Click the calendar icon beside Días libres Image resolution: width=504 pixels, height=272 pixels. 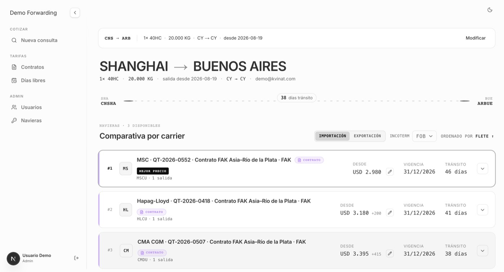pyautogui.click(x=14, y=80)
